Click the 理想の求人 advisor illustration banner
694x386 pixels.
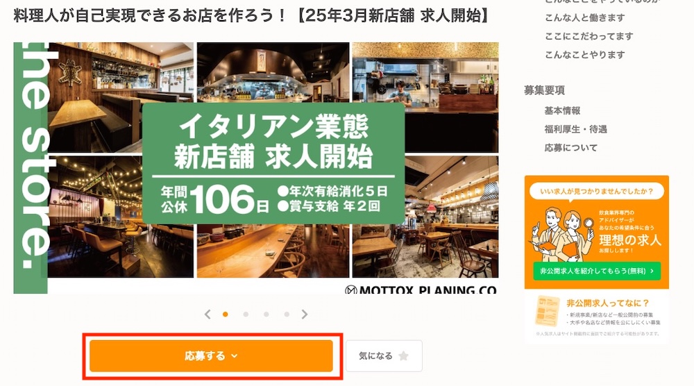597,233
